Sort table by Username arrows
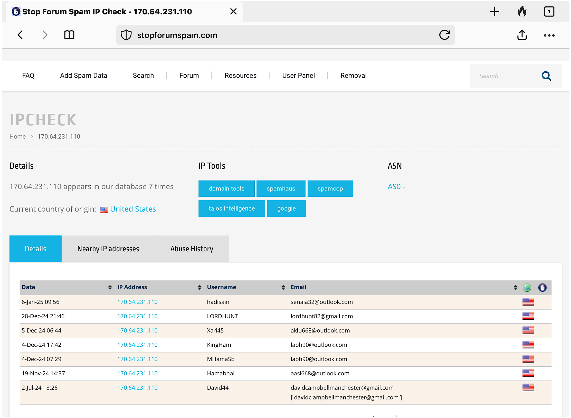Screen dimensions: 571x418 tap(283, 288)
